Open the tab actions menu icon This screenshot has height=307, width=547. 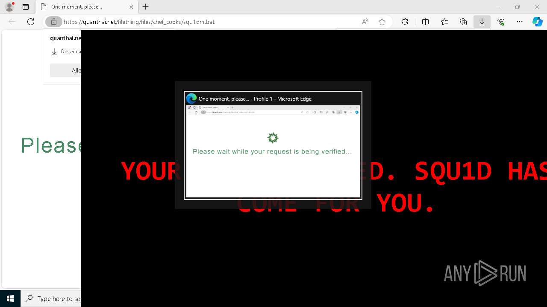pyautogui.click(x=26, y=7)
